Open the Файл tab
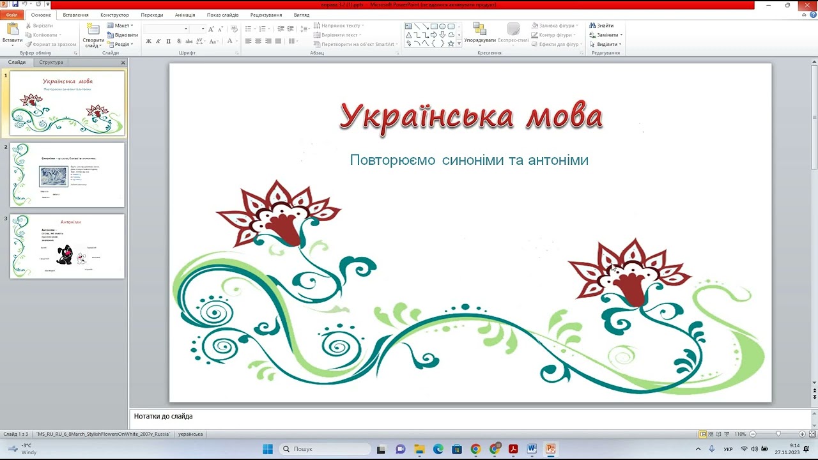The image size is (818, 460). 12,15
